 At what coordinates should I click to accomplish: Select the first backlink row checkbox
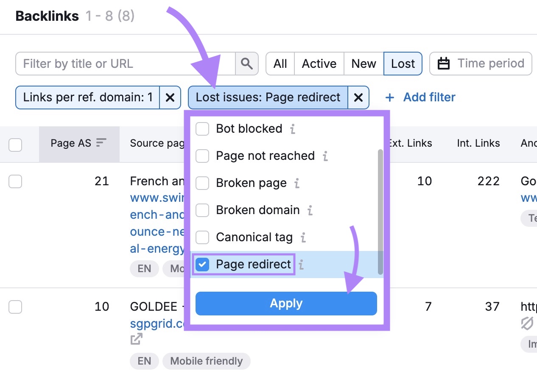pos(15,181)
